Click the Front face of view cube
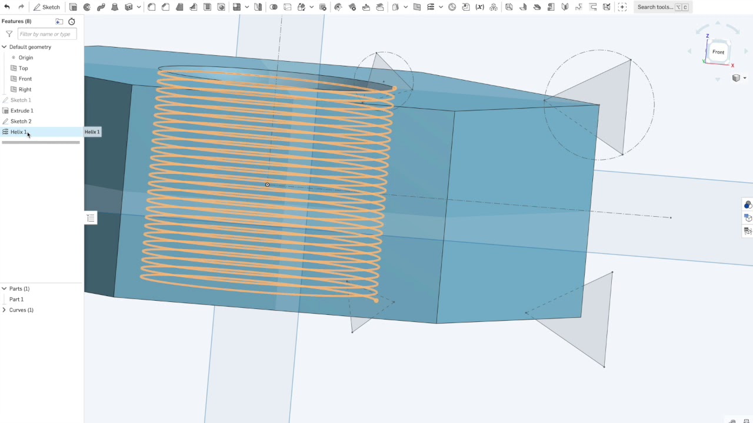753x423 pixels. (x=718, y=52)
